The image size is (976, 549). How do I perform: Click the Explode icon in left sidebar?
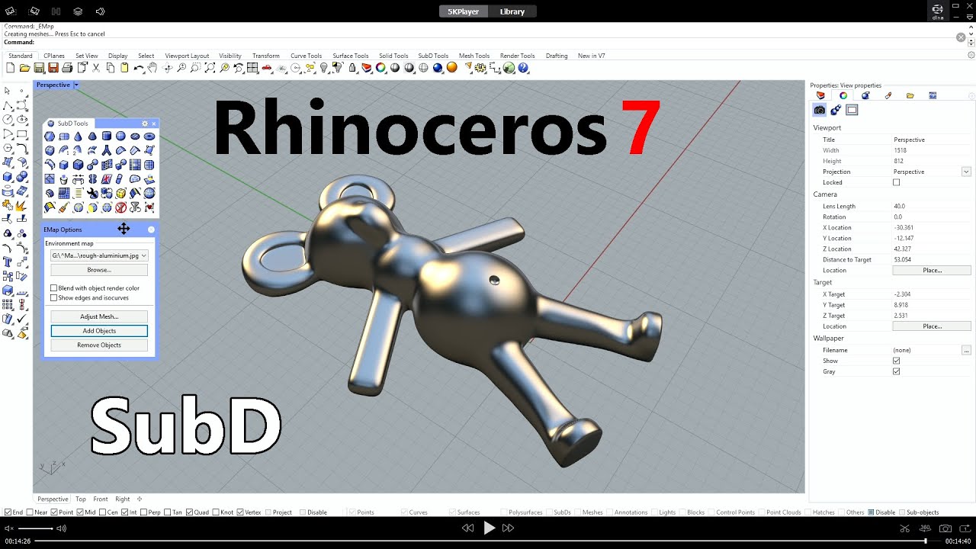tap(21, 207)
